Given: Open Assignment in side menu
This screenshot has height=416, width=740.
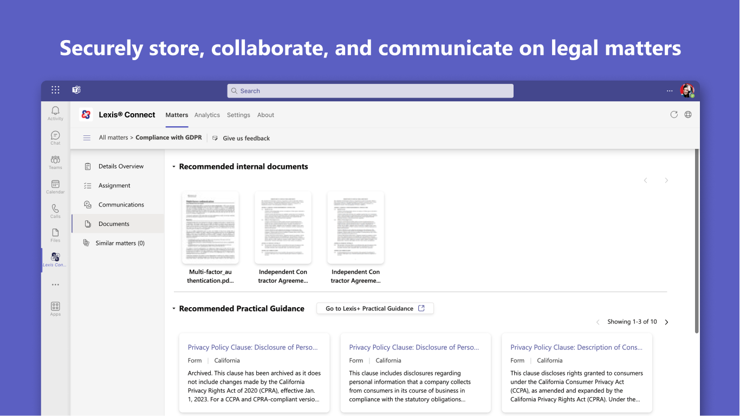Looking at the screenshot, I should [118, 185].
